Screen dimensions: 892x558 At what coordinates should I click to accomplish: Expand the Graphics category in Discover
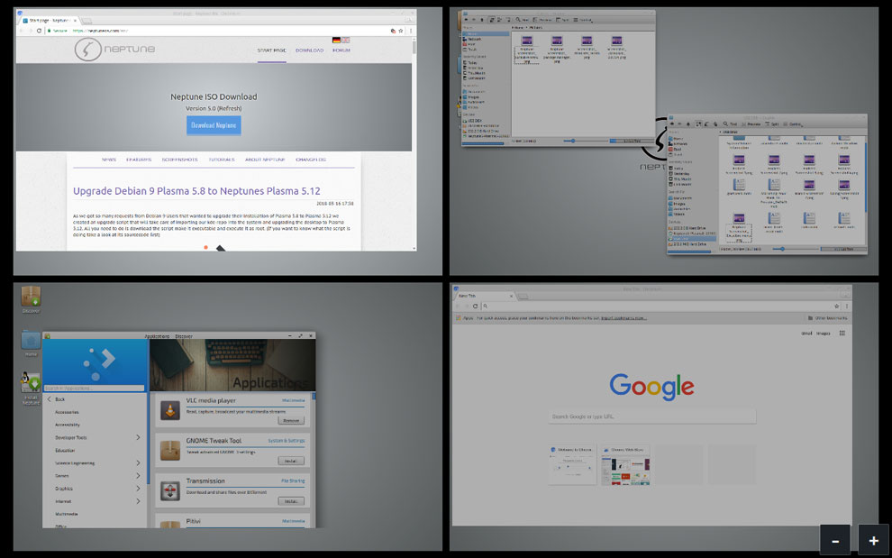click(138, 489)
